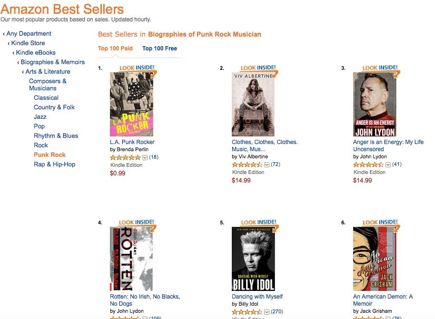Expand the rating dropdown arrow for Anger Is an Energy

pyautogui.click(x=388, y=164)
